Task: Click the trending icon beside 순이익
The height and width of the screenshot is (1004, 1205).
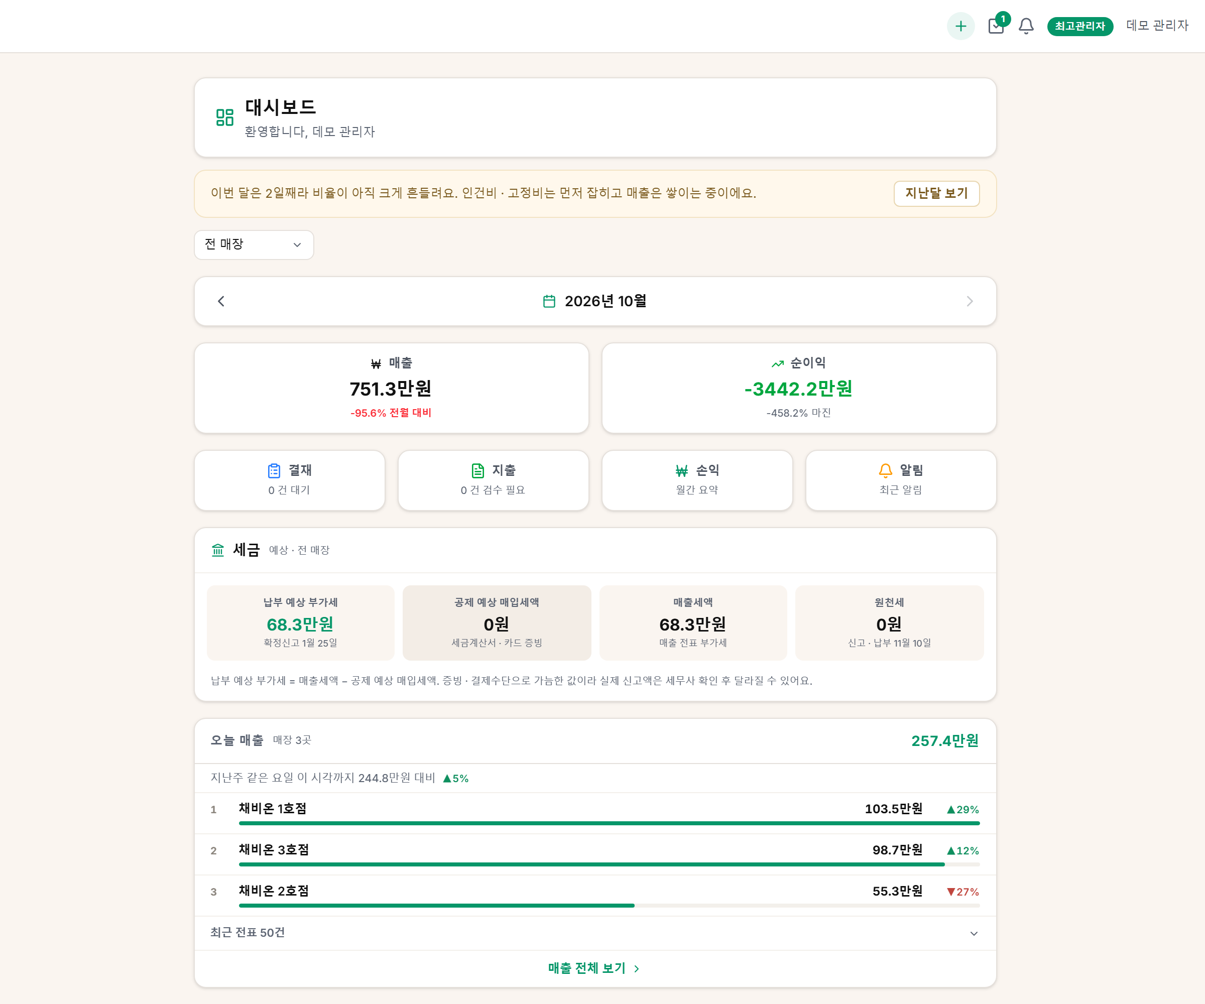Action: click(x=778, y=364)
